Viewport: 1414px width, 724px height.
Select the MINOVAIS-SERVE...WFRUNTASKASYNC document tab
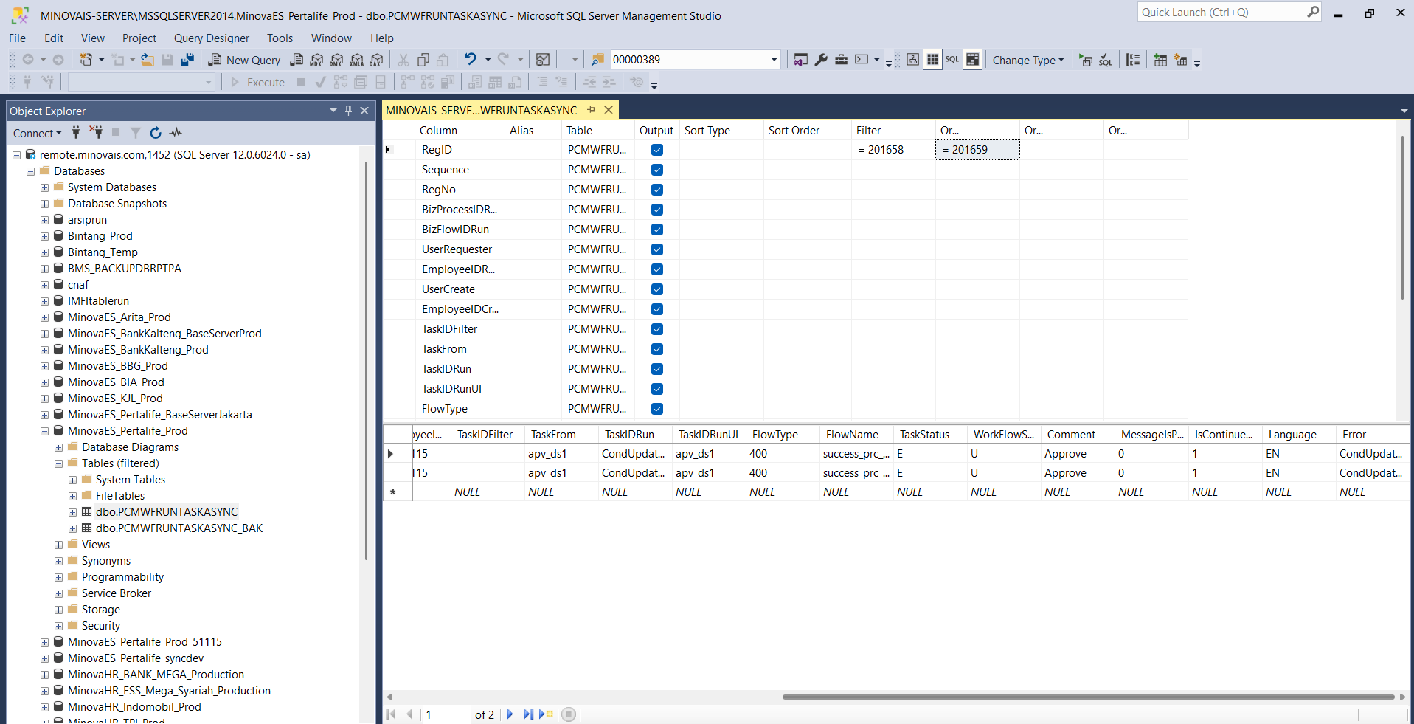pyautogui.click(x=482, y=110)
